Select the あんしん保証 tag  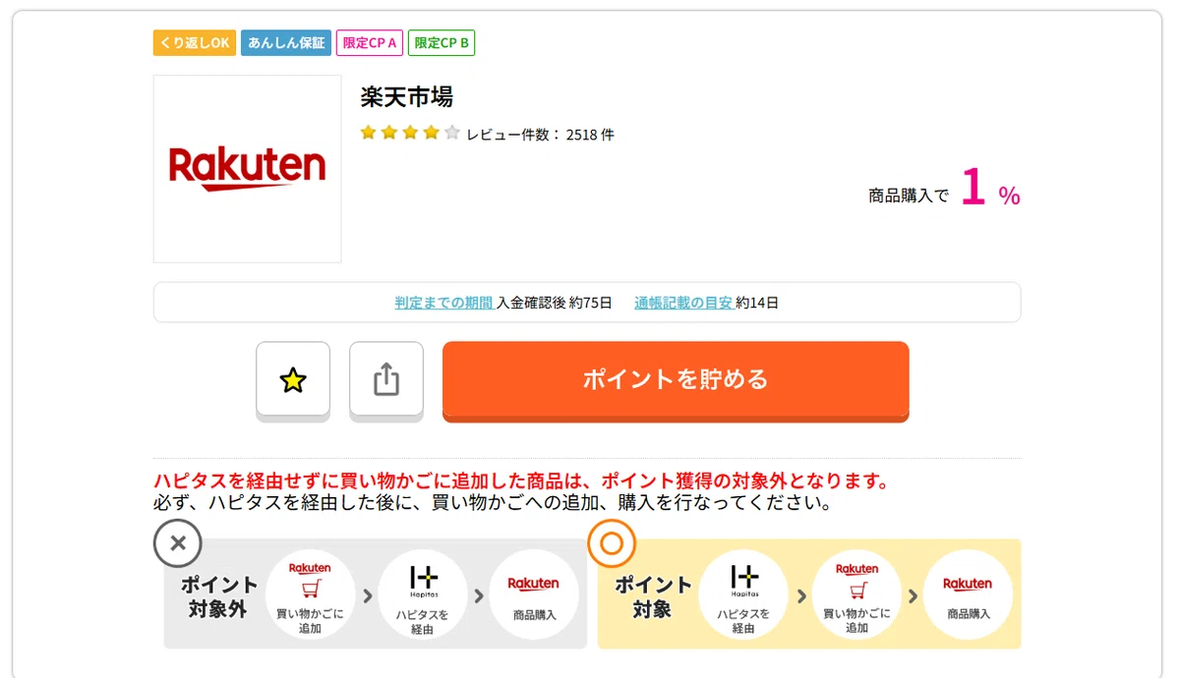(x=286, y=43)
